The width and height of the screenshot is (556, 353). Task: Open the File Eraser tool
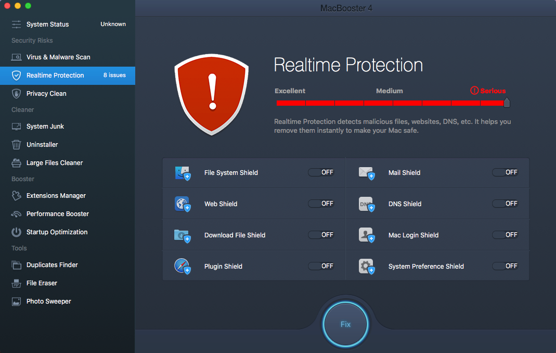coord(68,283)
